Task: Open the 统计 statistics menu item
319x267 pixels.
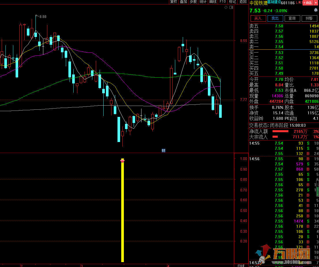Action: [x=203, y=2]
